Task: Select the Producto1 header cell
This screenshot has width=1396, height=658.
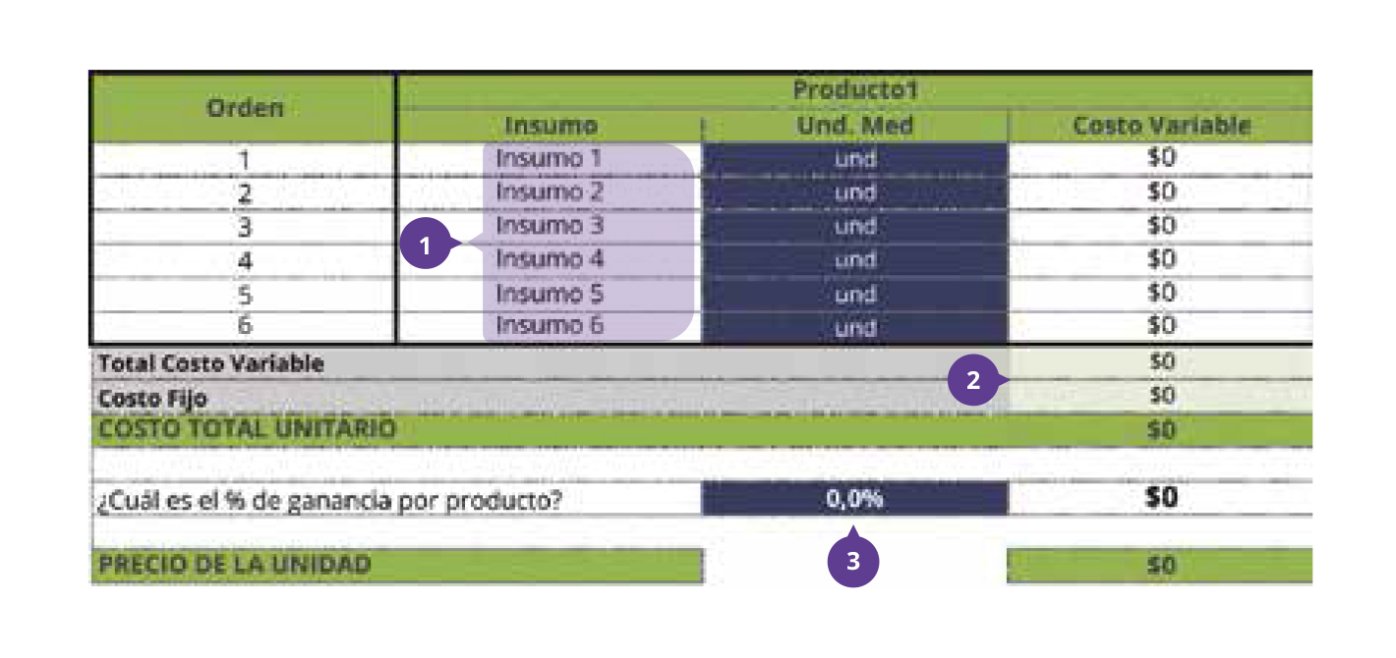Action: (854, 90)
